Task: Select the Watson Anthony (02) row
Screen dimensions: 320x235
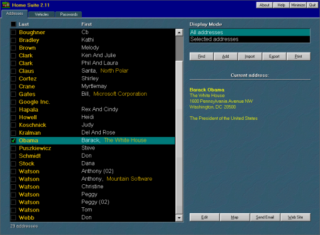Action: click(92, 171)
